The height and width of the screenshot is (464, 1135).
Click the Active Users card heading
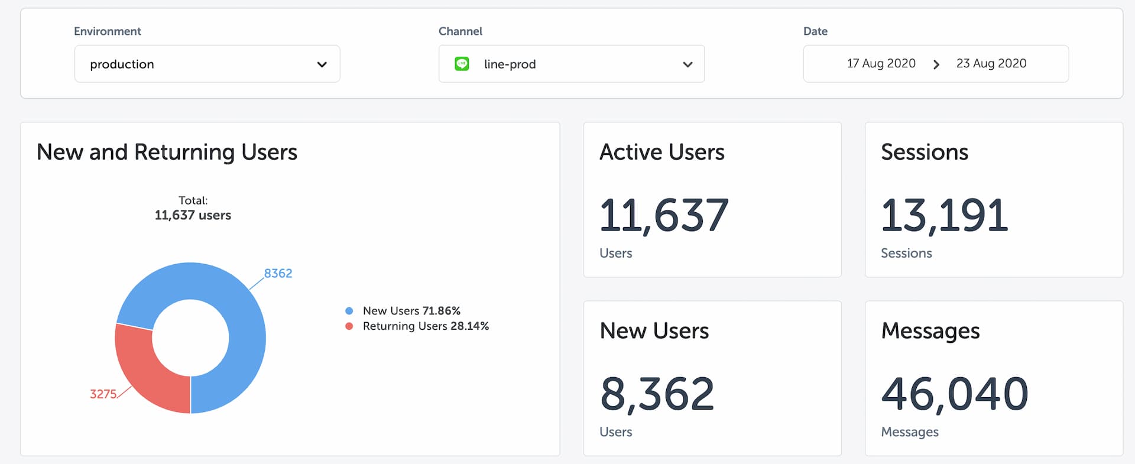pyautogui.click(x=661, y=152)
